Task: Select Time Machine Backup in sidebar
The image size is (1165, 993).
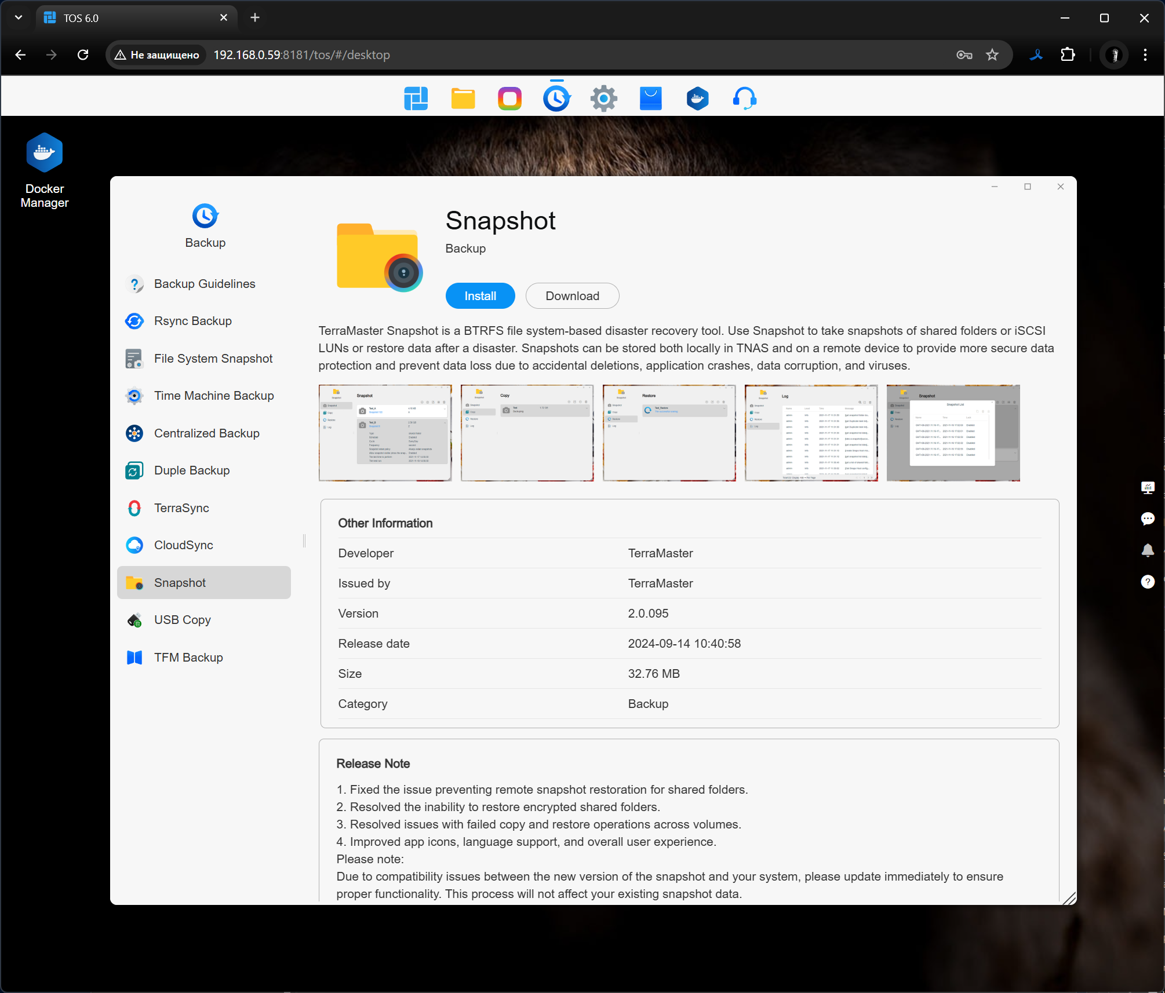Action: tap(213, 396)
